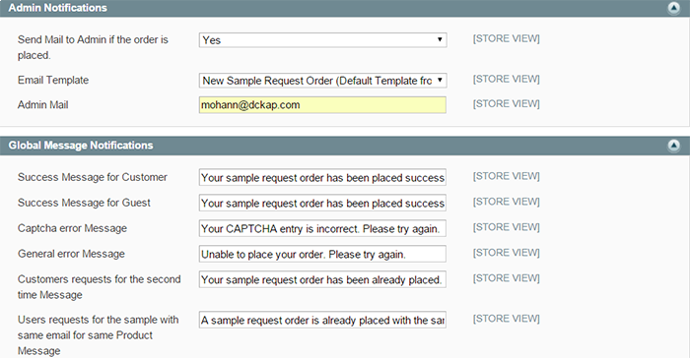Click the Success Message for Customer field

322,177
